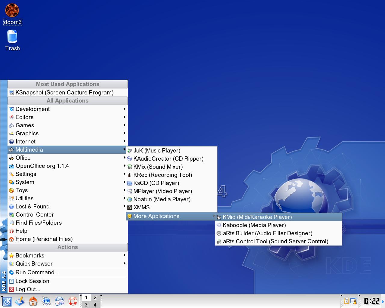The image size is (385, 308).
Task: Choose Log Out... from the K menu
Action: 68,289
